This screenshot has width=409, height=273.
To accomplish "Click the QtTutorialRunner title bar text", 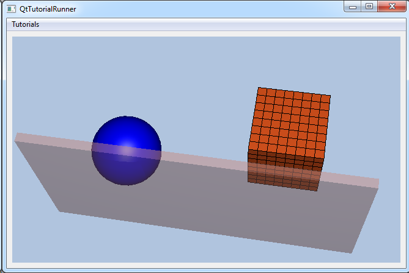I will 48,9.
